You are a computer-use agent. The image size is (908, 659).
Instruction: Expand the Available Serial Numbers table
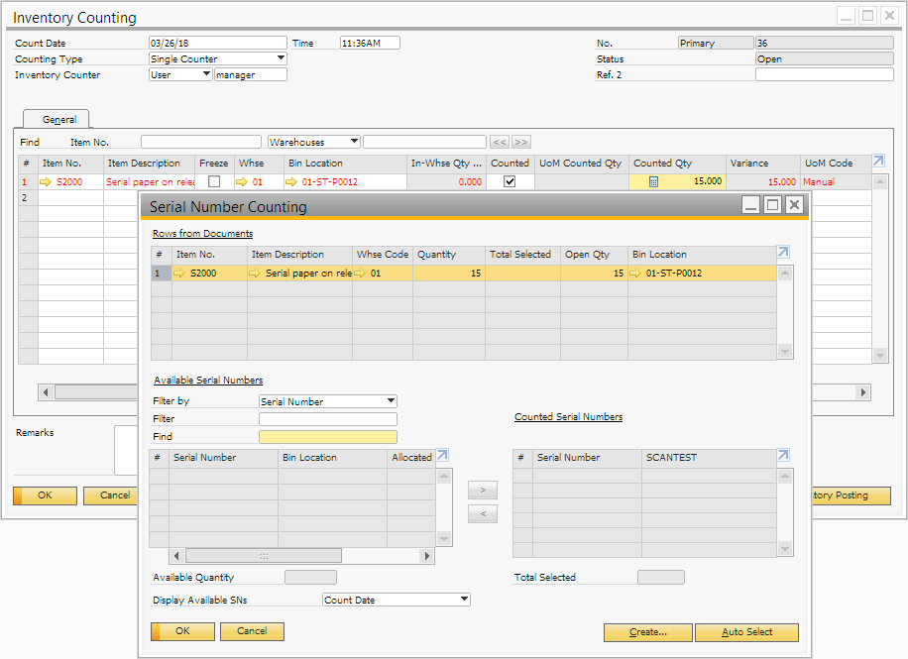tap(443, 456)
